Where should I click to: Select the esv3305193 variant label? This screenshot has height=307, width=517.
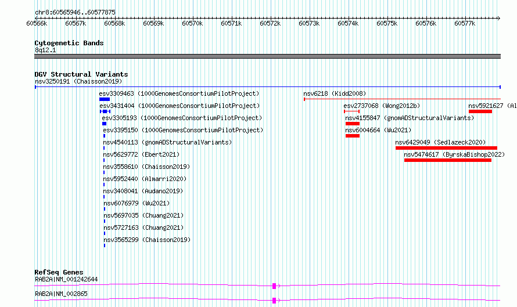(182, 118)
